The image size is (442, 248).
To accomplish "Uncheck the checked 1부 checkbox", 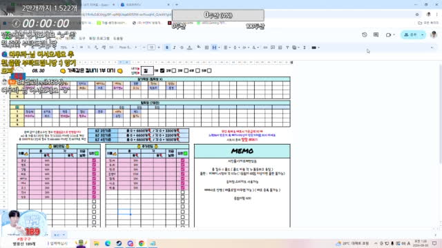I will (x=162, y=70).
